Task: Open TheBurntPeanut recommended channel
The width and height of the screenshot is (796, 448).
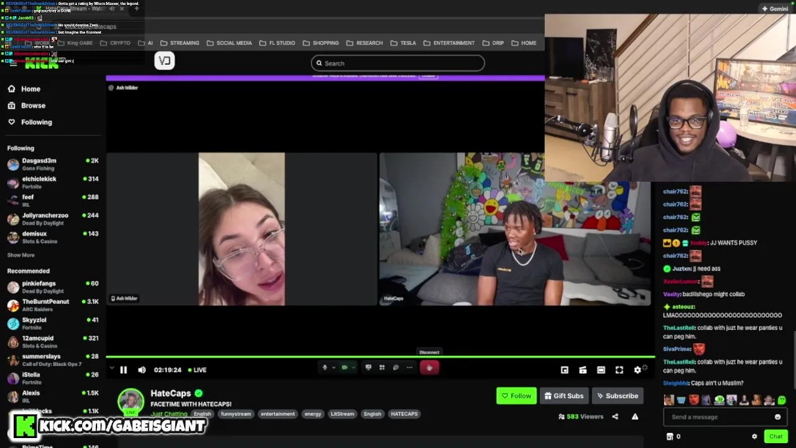Action: (53, 305)
